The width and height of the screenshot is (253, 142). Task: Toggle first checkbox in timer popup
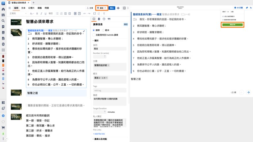(x=223, y=16)
